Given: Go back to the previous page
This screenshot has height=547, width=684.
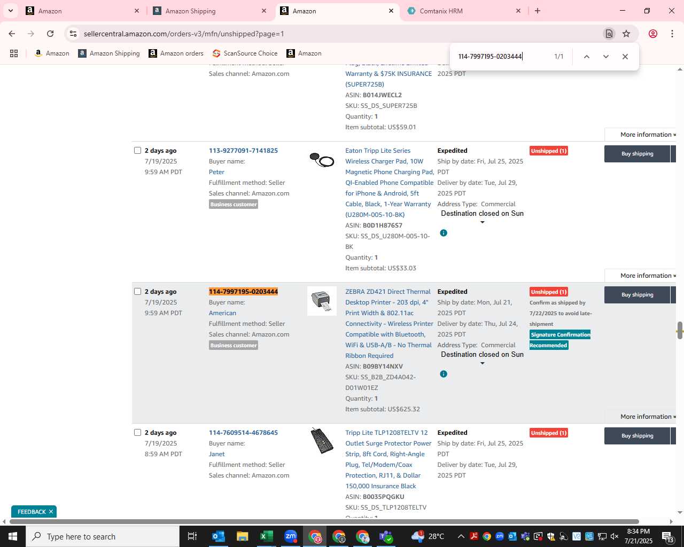Looking at the screenshot, I should tap(12, 34).
